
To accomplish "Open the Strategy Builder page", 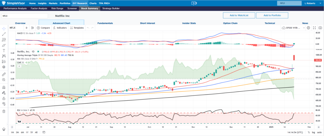I will tap(111, 9).
